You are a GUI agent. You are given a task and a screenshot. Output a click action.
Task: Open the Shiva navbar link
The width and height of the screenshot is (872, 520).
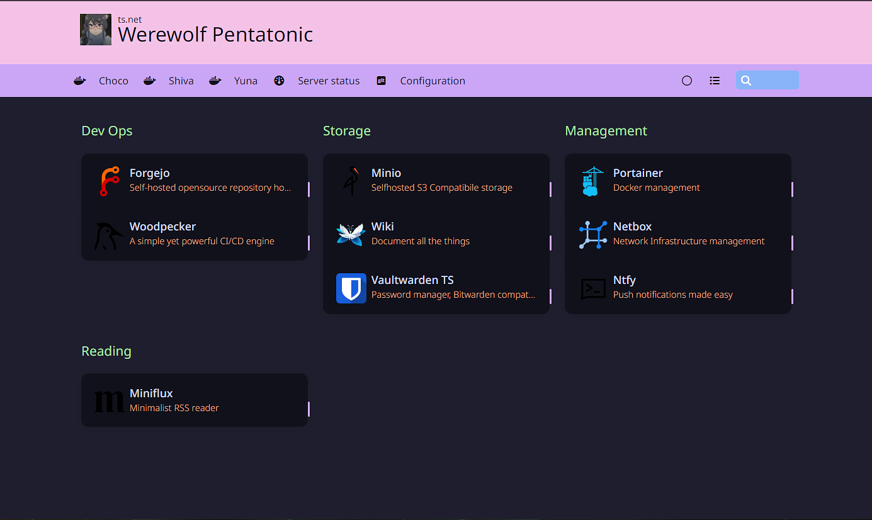(181, 81)
